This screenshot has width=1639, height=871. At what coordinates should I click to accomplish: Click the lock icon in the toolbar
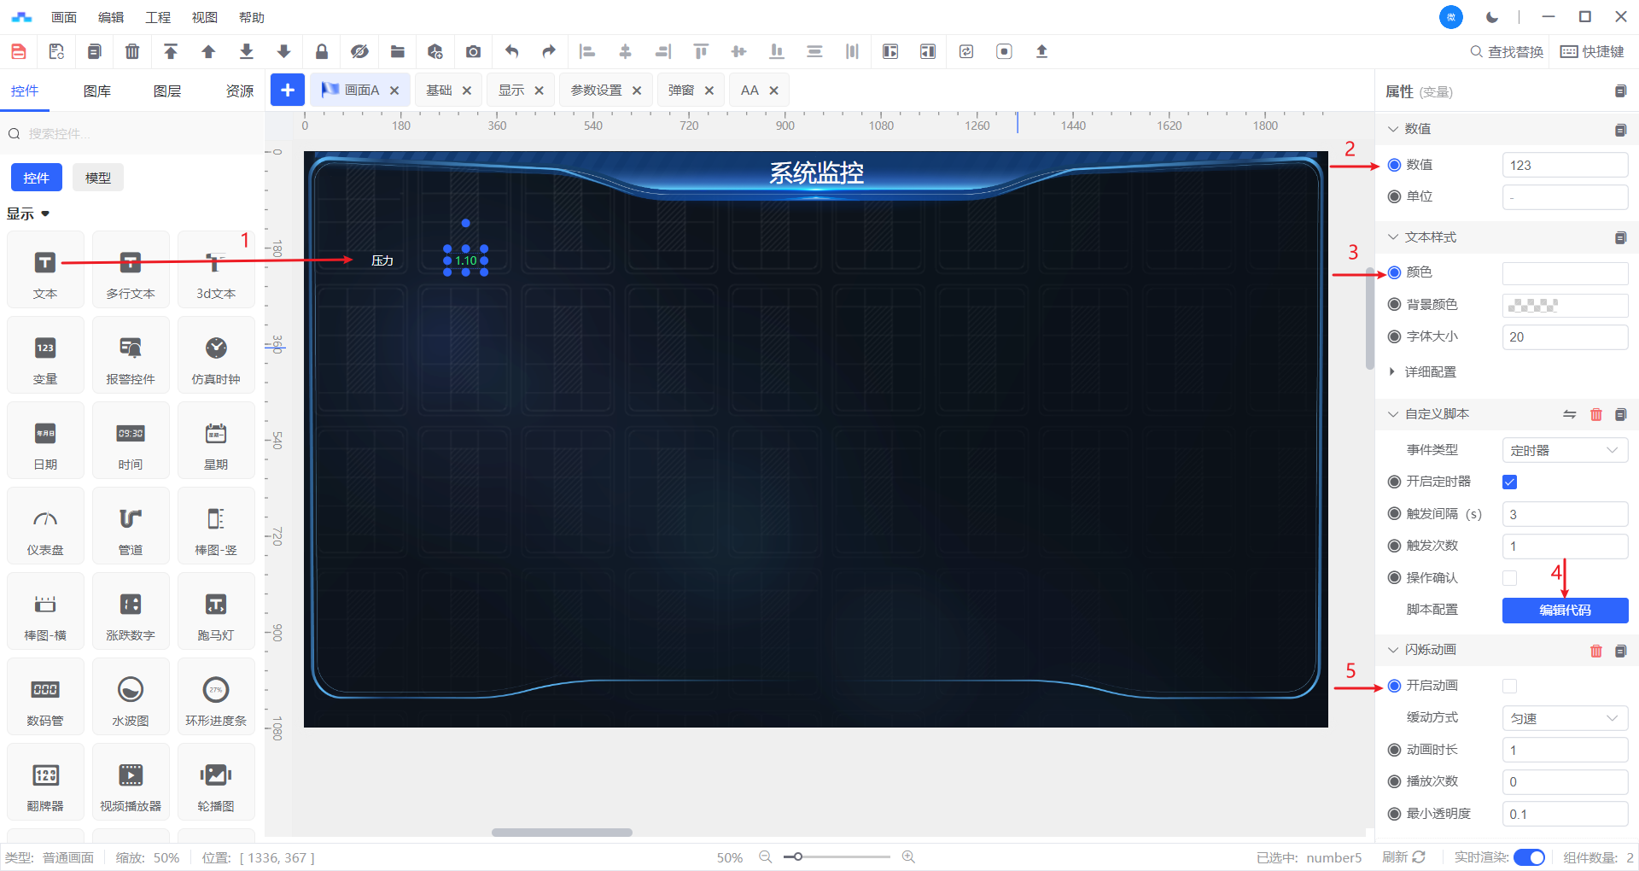click(322, 51)
